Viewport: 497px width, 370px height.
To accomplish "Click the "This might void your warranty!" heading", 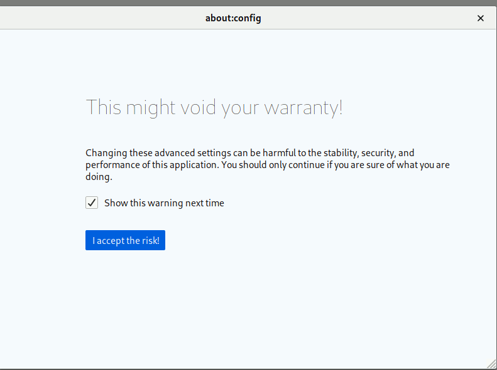I will [214, 107].
